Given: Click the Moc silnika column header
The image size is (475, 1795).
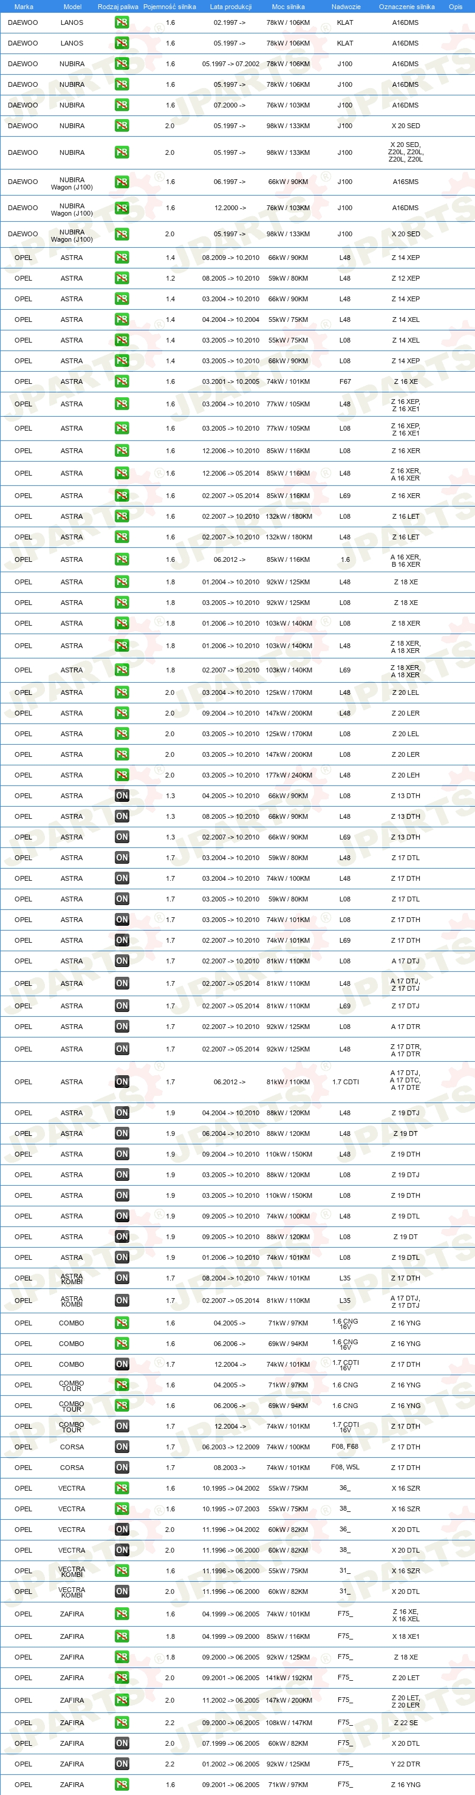Looking at the screenshot, I should tap(288, 6).
